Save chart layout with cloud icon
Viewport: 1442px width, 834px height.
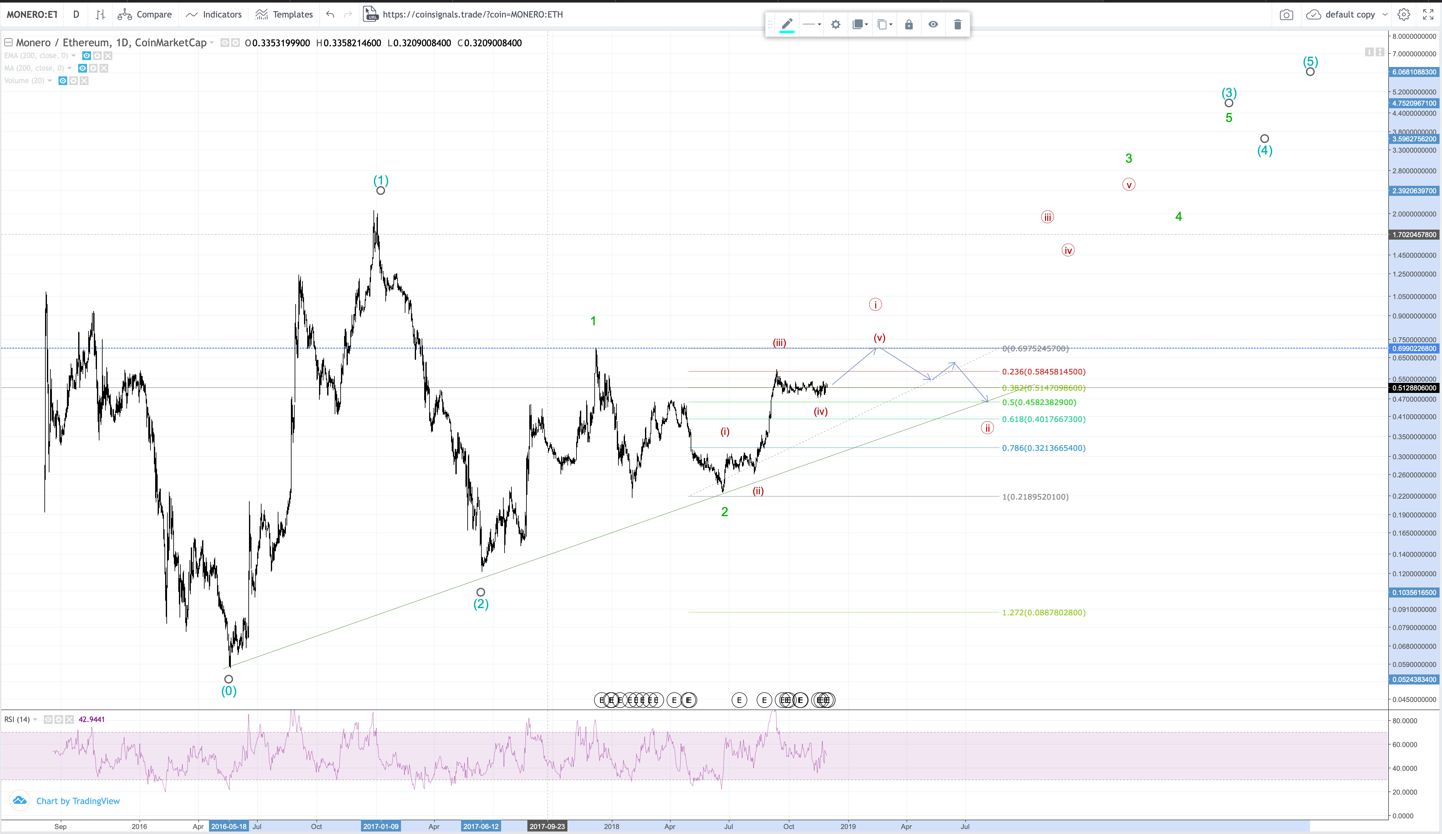coord(1313,14)
